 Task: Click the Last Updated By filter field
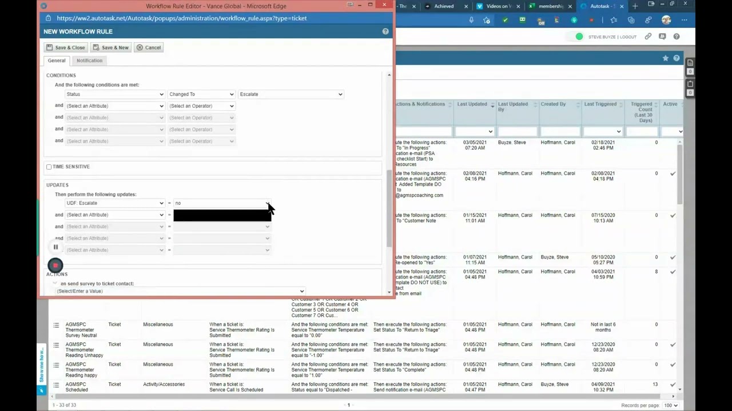(x=518, y=132)
